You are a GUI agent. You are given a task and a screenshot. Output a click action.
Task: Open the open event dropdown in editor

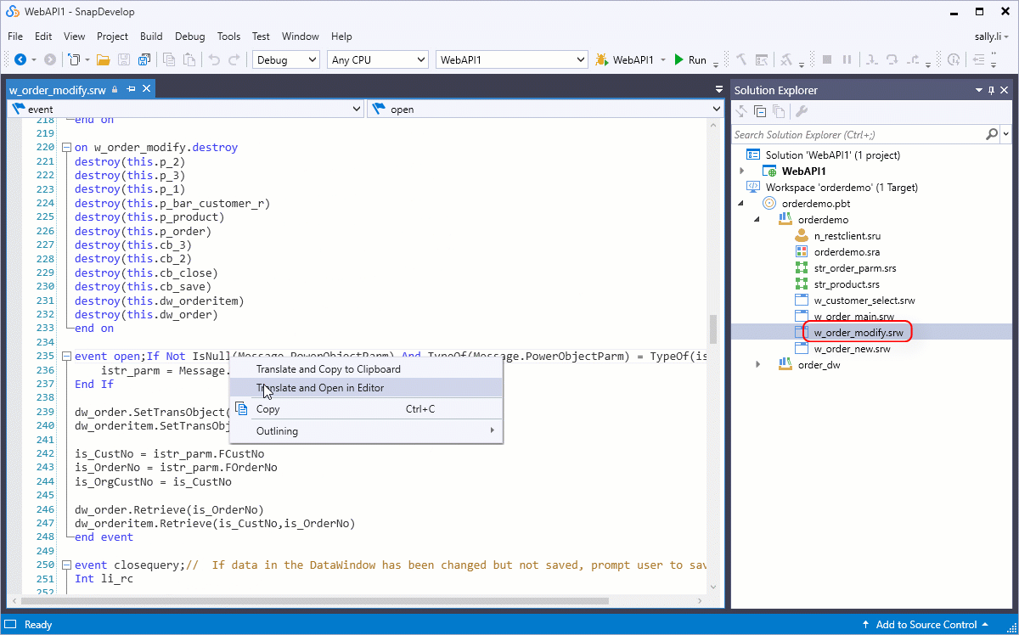coord(715,109)
